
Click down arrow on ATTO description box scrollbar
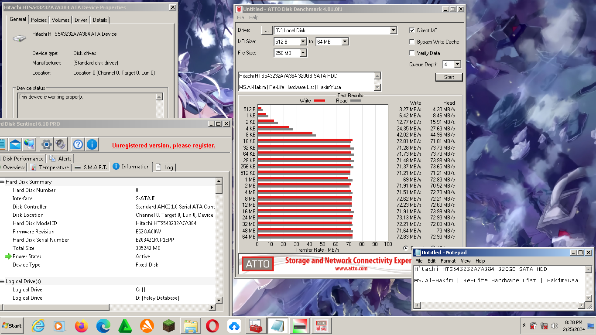pos(377,87)
